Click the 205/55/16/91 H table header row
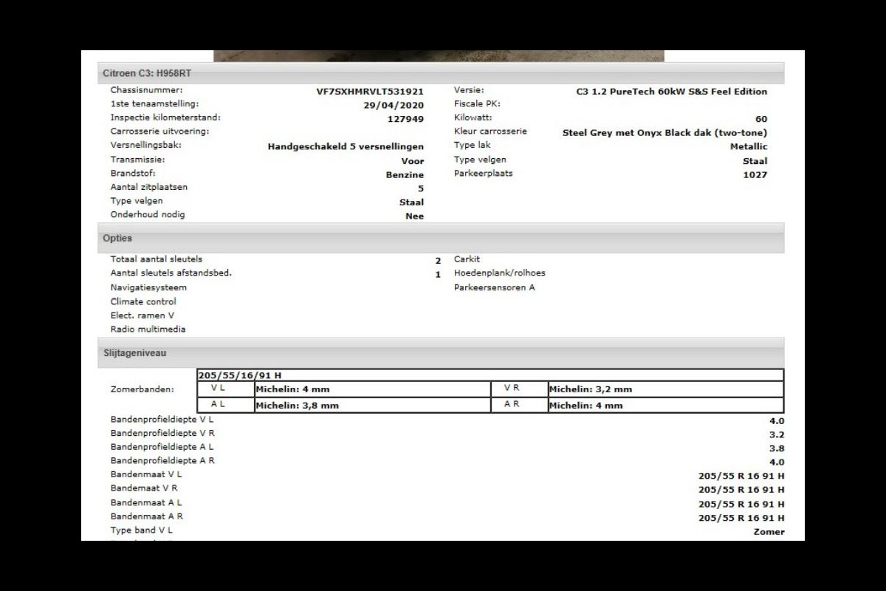 pos(490,375)
